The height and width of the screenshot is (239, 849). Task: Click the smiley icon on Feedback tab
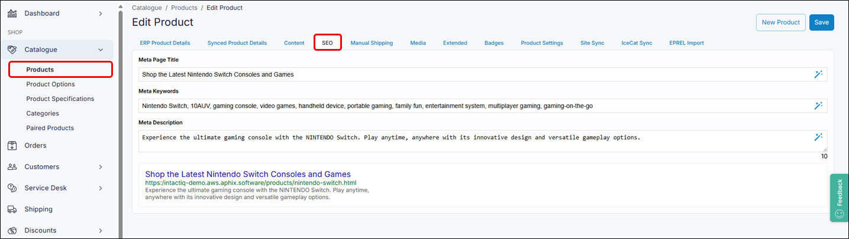(x=839, y=213)
